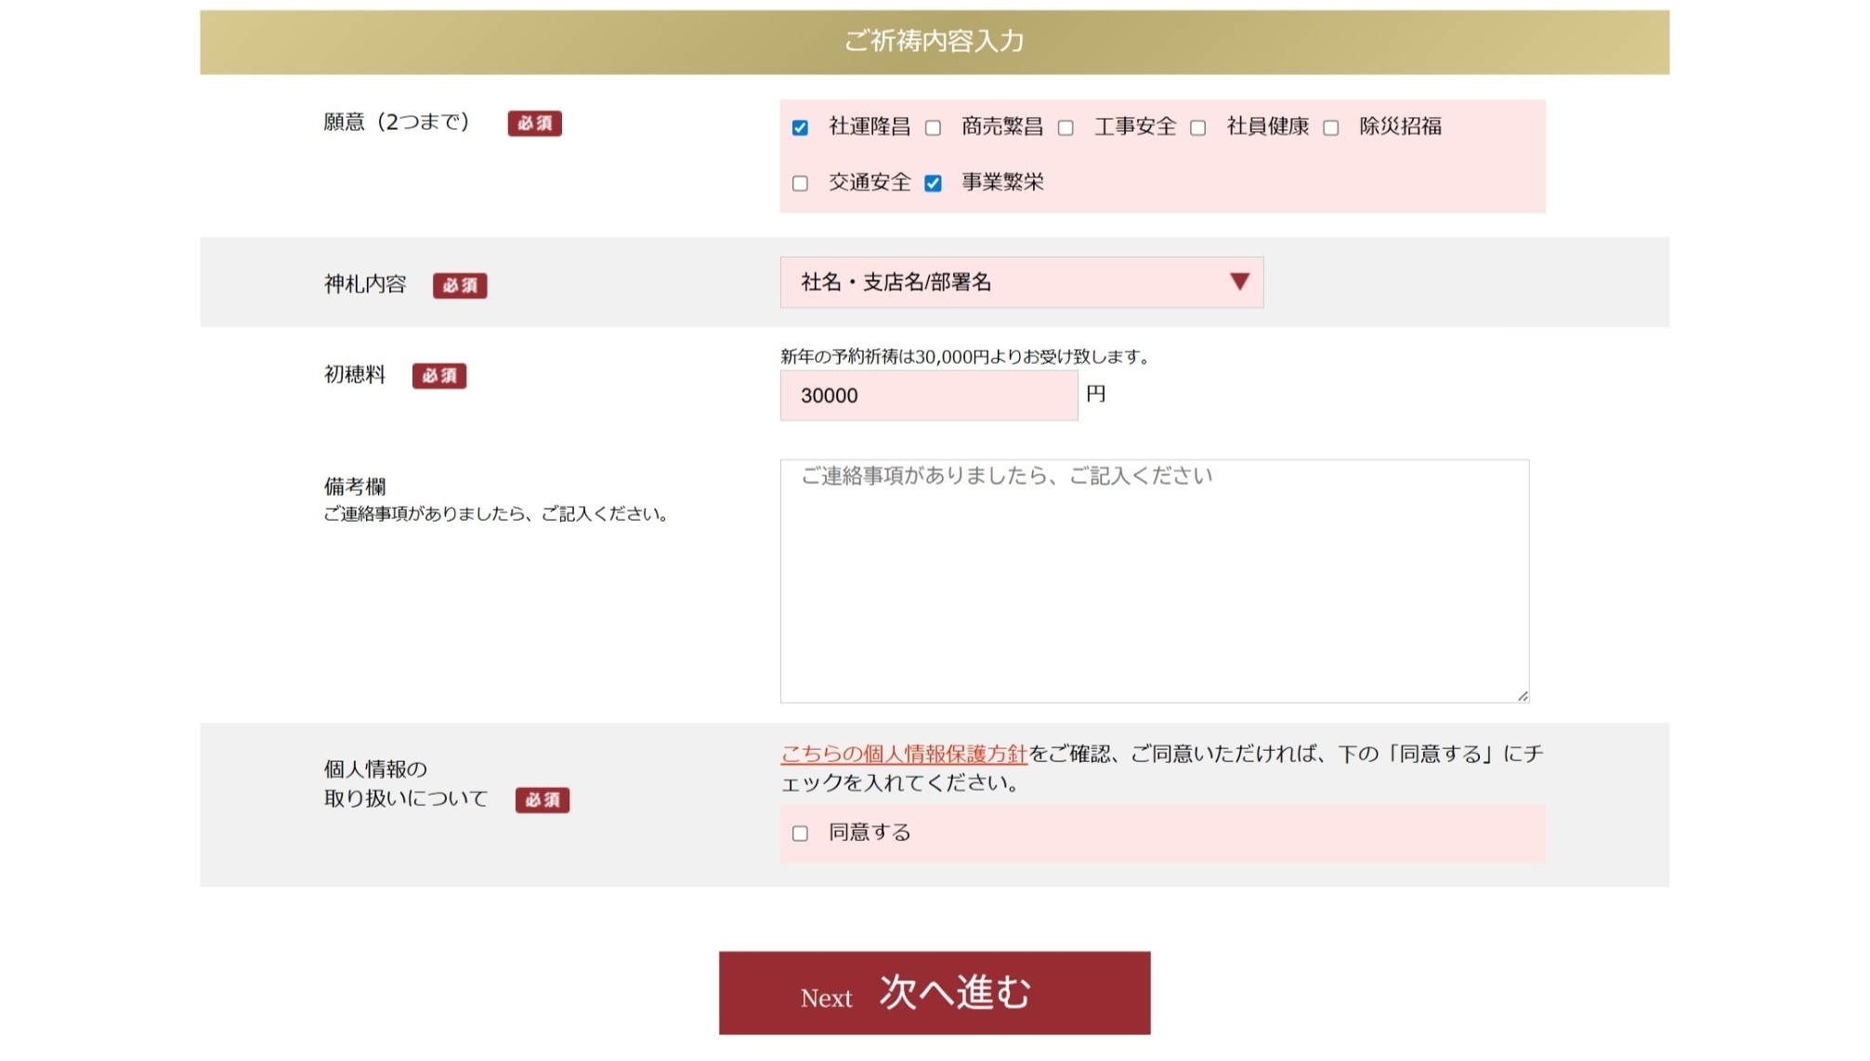
Task: Click the red dropdown arrow triangle
Action: click(1239, 281)
